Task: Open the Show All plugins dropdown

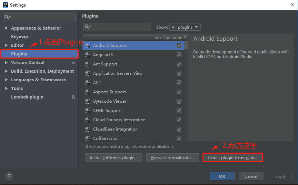Action: 185,27
